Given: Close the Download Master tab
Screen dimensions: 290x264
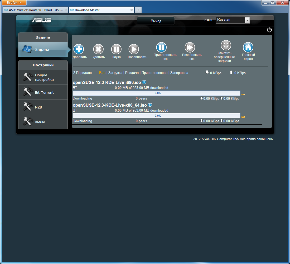Looking at the screenshot, I should tap(132, 10).
